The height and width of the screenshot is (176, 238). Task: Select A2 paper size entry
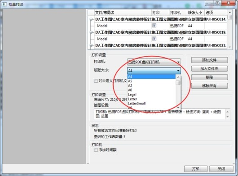click(151, 86)
